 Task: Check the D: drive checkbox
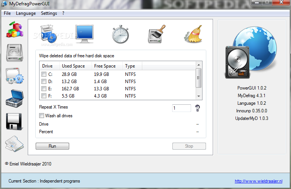pos(44,82)
